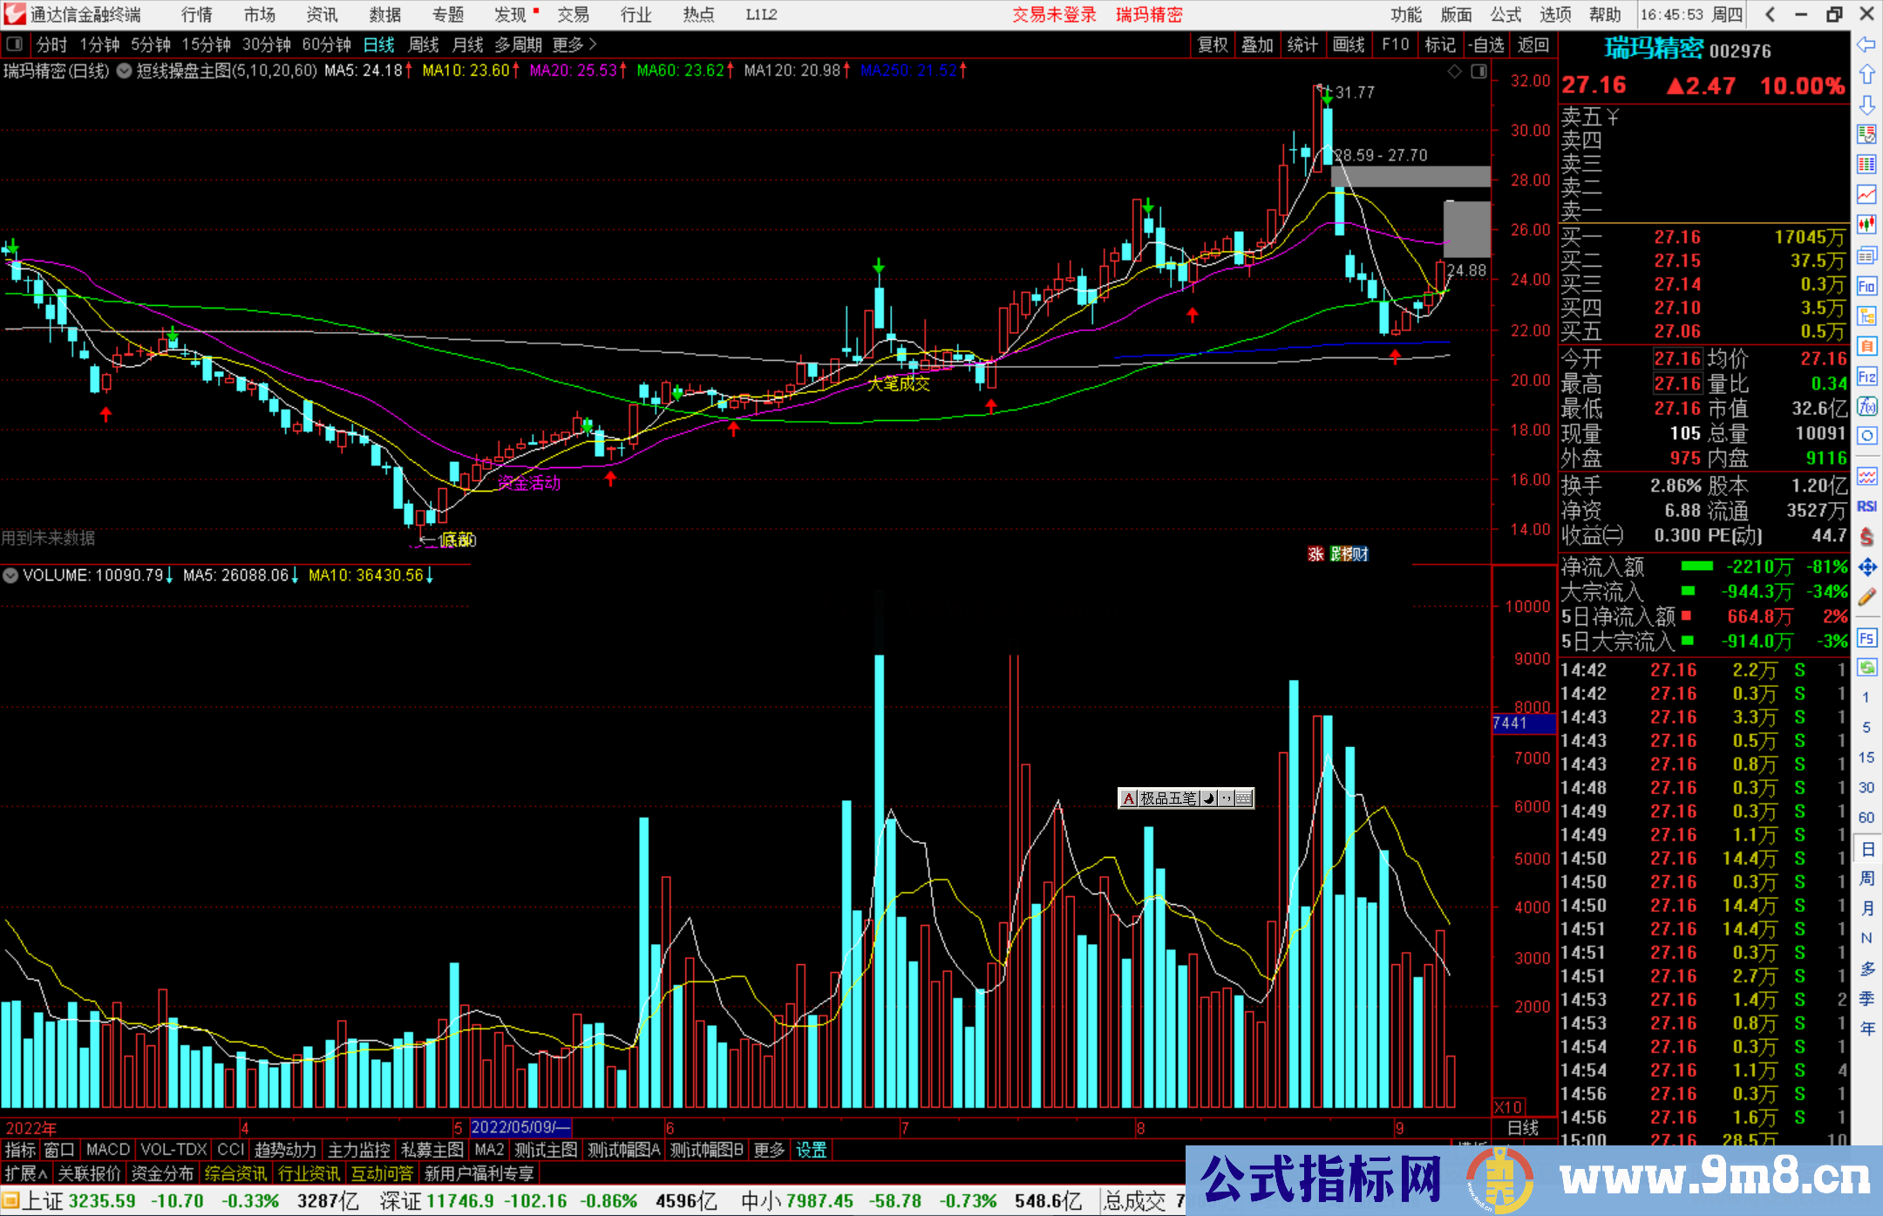Open the 短线操盘主图 indicator dropdown circle
Screen dimensions: 1883x1216
point(124,71)
